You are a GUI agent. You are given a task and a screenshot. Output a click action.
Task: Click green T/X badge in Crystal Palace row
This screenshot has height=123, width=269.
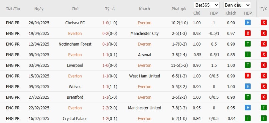click(264, 118)
